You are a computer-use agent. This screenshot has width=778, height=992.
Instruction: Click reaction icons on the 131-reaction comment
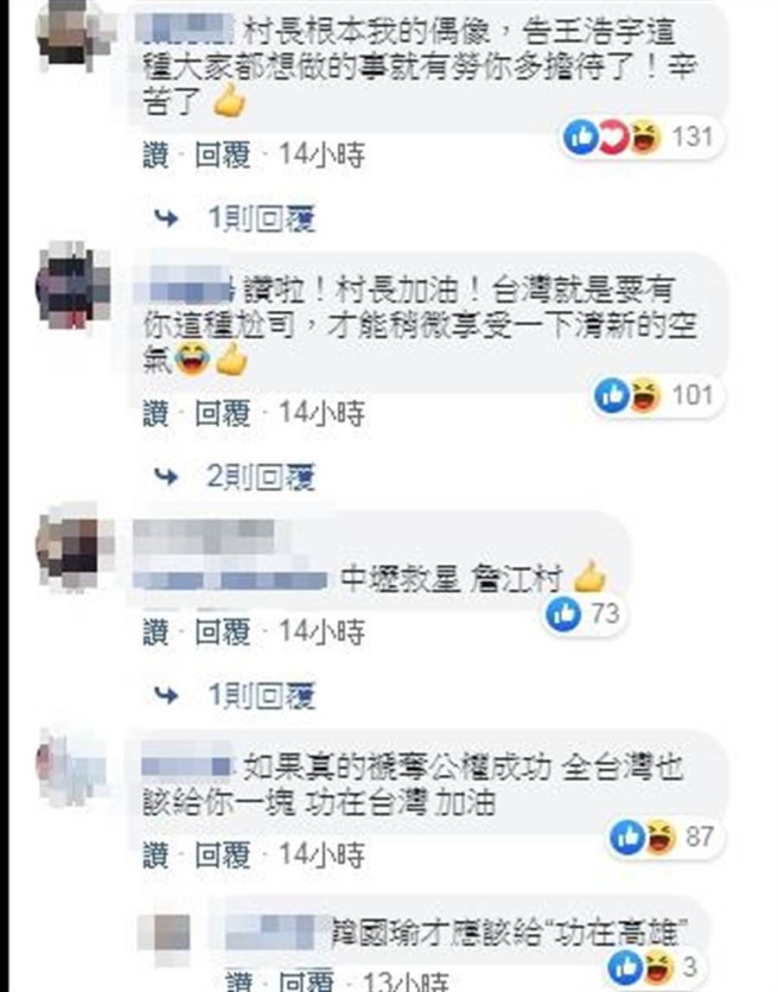pyautogui.click(x=612, y=137)
